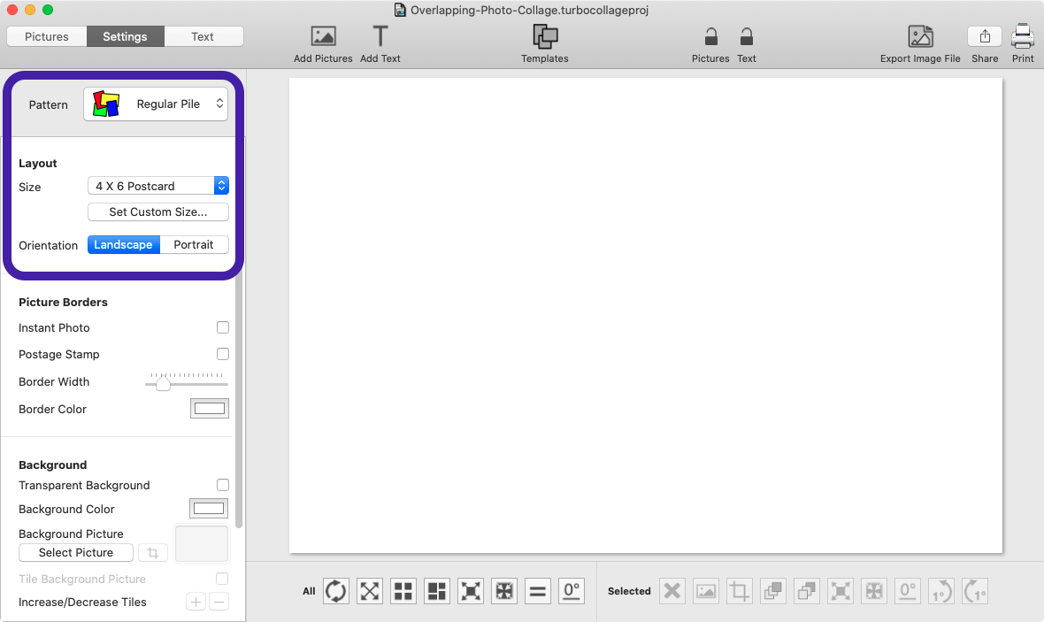Click the crossed-arrows shuffle icon for All
The height and width of the screenshot is (622, 1044).
coord(370,591)
